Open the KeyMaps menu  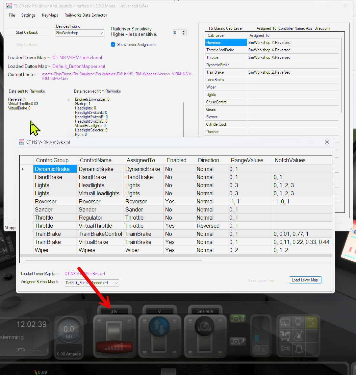pos(50,15)
